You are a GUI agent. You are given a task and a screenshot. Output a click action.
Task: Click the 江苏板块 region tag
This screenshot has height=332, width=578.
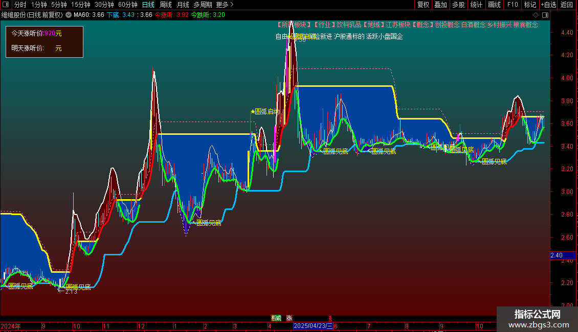(x=398, y=25)
